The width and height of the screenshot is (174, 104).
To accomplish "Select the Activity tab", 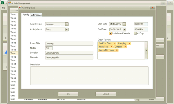I will tap(26, 15).
